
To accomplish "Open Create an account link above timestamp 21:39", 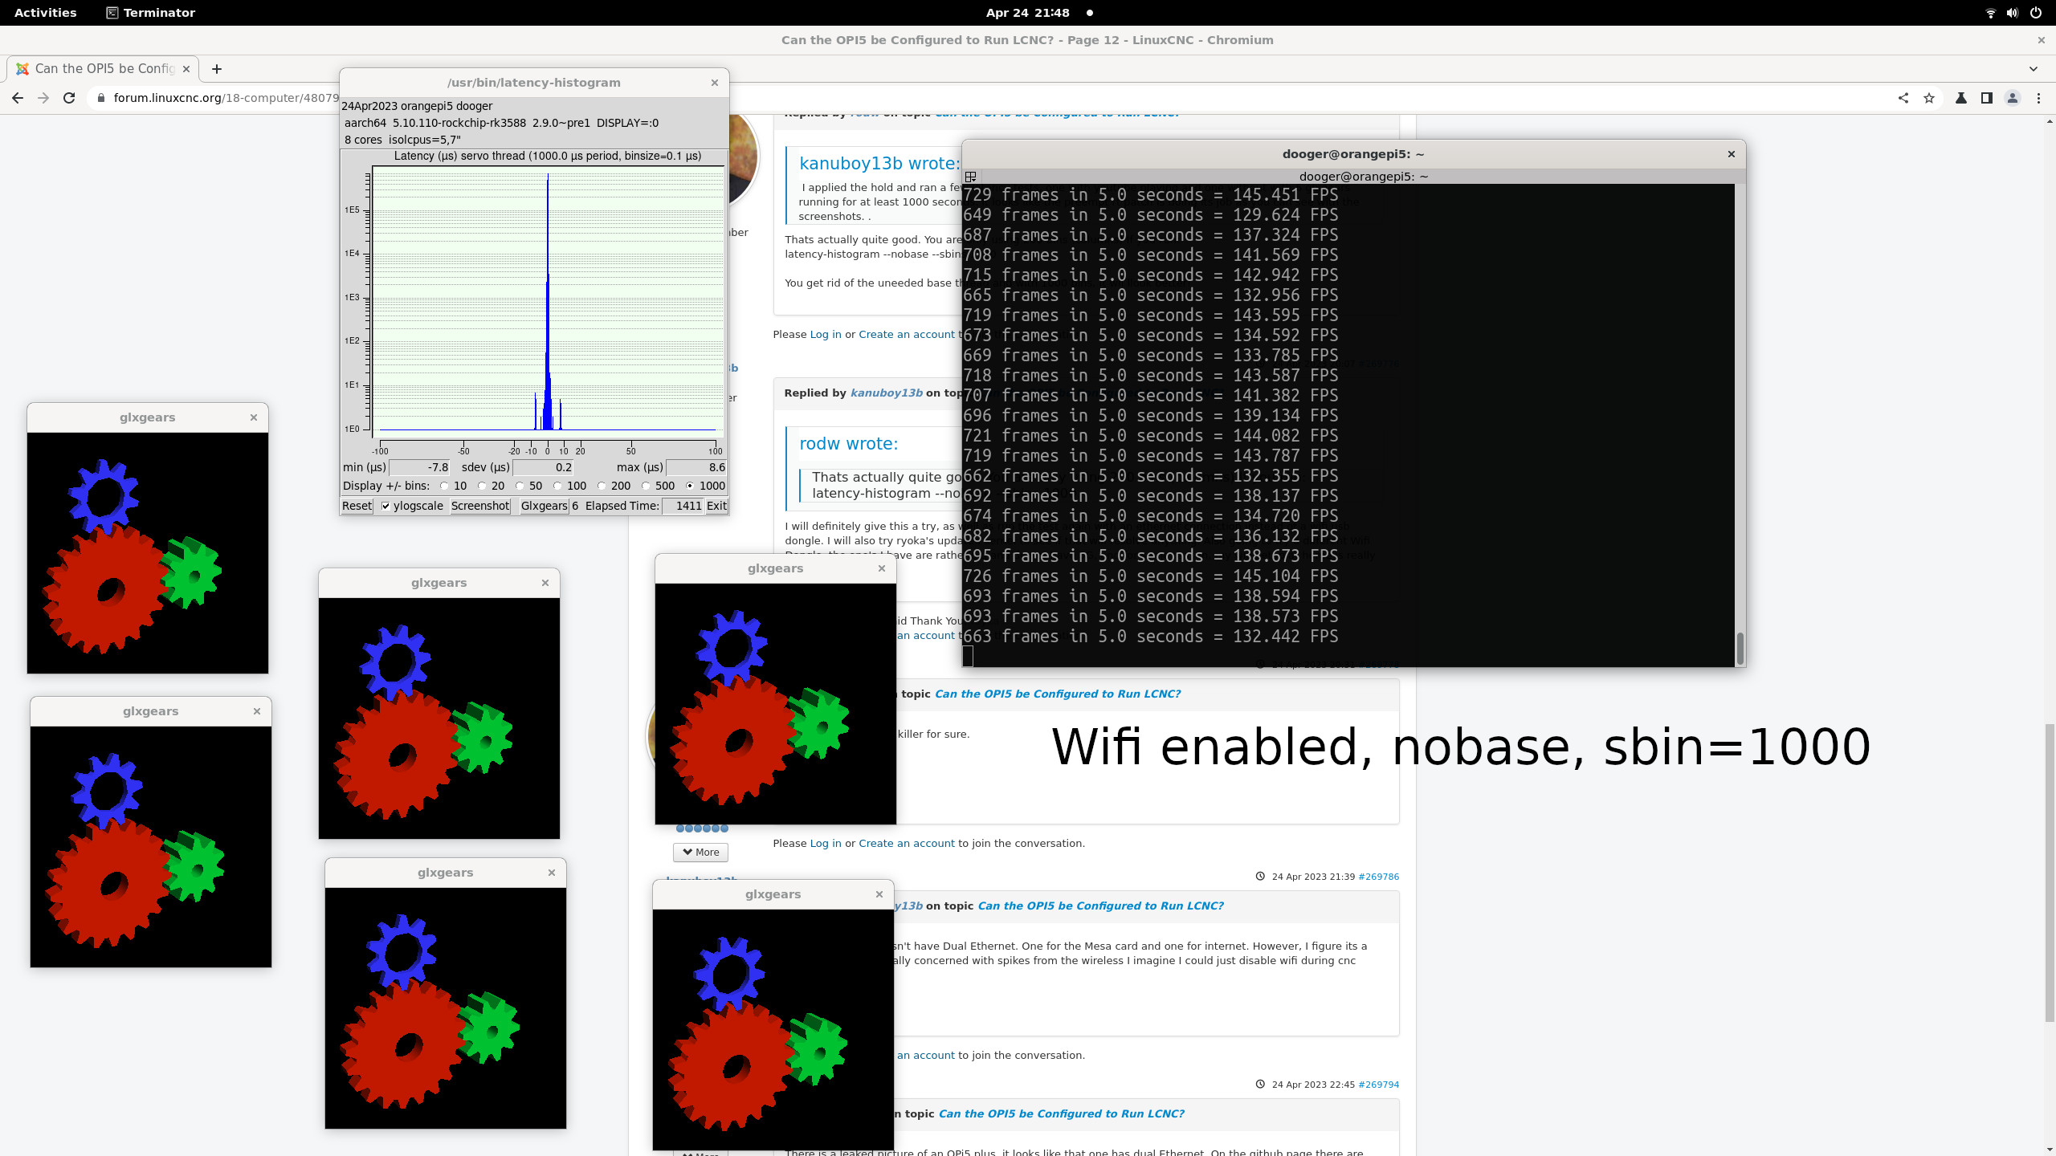I will [x=907, y=843].
